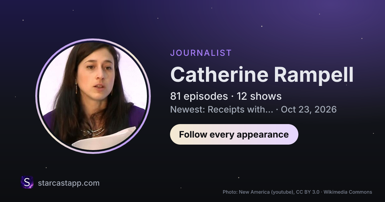The height and width of the screenshot is (202, 385).
Task: Click the Follow every appearance button
Action: point(234,134)
